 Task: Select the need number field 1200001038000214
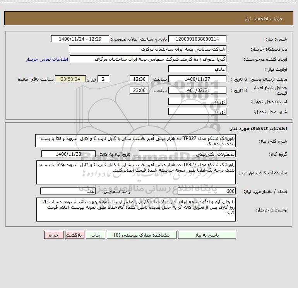click(x=197, y=39)
